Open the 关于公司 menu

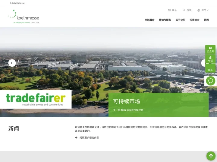180,20
